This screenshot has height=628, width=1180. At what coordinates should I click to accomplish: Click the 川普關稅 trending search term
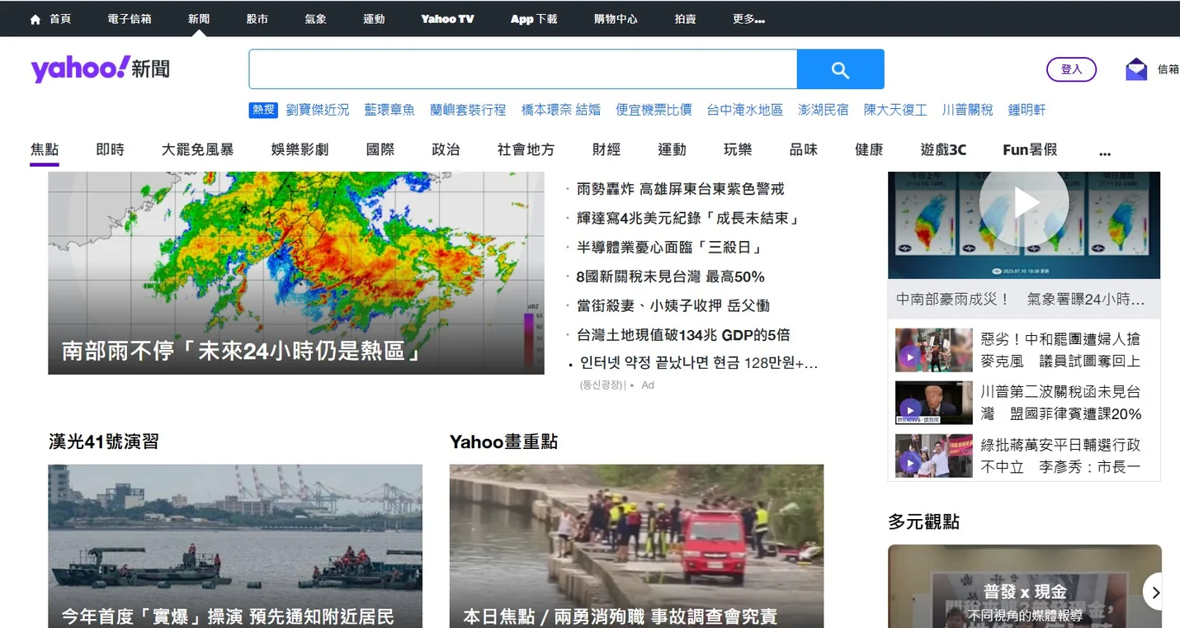(967, 110)
